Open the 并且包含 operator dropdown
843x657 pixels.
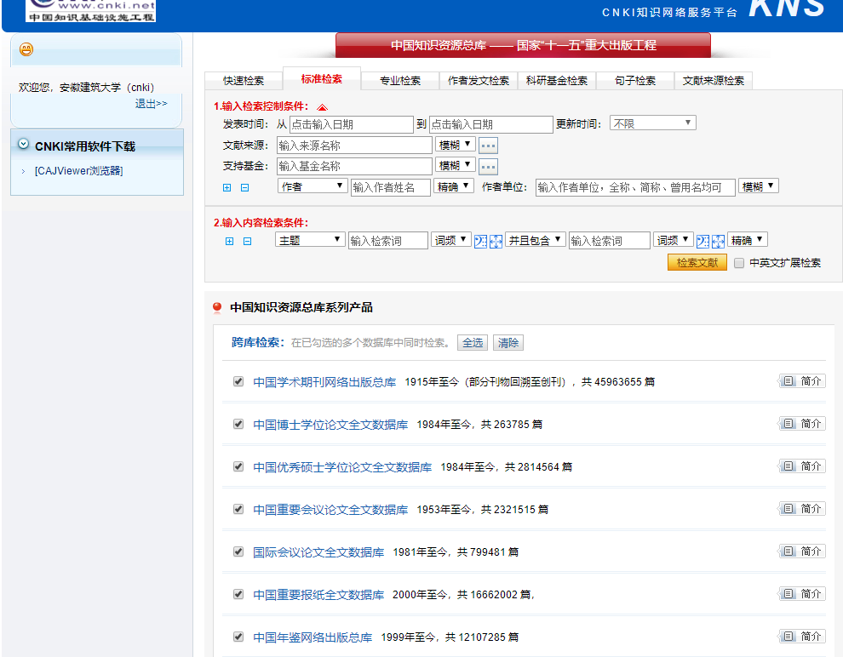pos(536,240)
